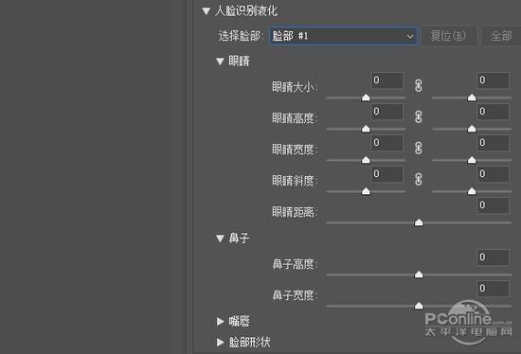Open the 选择脸部 dropdown showing 脸部 #1
Viewport: 521px width, 354px height.
coord(343,36)
